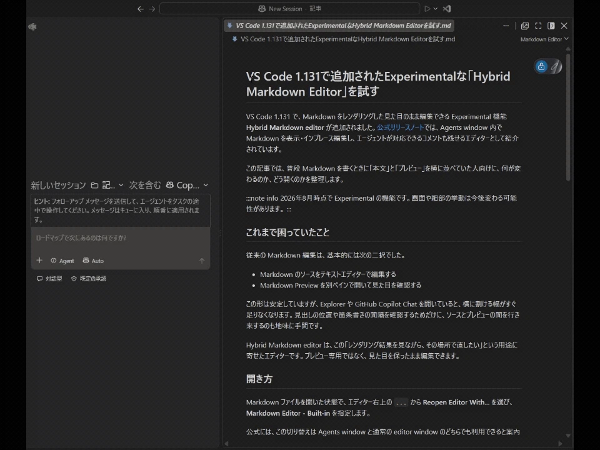The height and width of the screenshot is (450, 600).
Task: Open the 記.. folder picker dropdown
Action: pyautogui.click(x=107, y=185)
